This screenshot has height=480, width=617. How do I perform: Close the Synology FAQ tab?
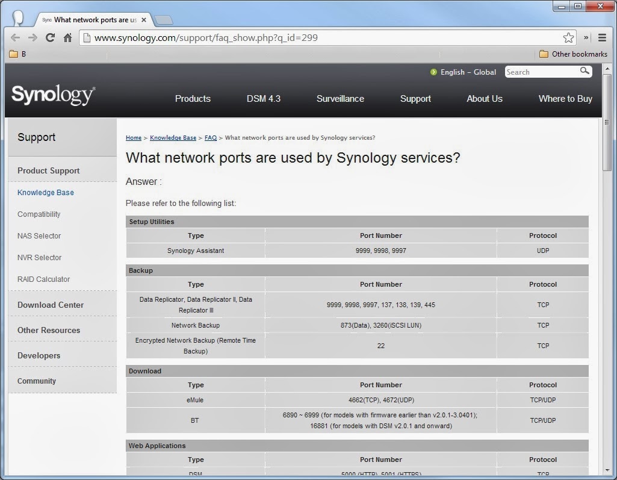tap(144, 20)
